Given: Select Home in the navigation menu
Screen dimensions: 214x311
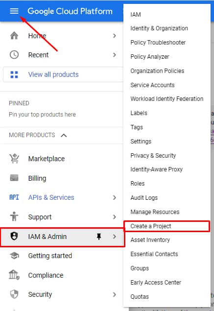Looking at the screenshot, I should 37,36.
